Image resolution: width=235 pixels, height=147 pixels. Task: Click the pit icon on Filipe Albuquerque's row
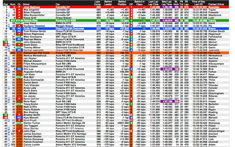(x=9, y=64)
